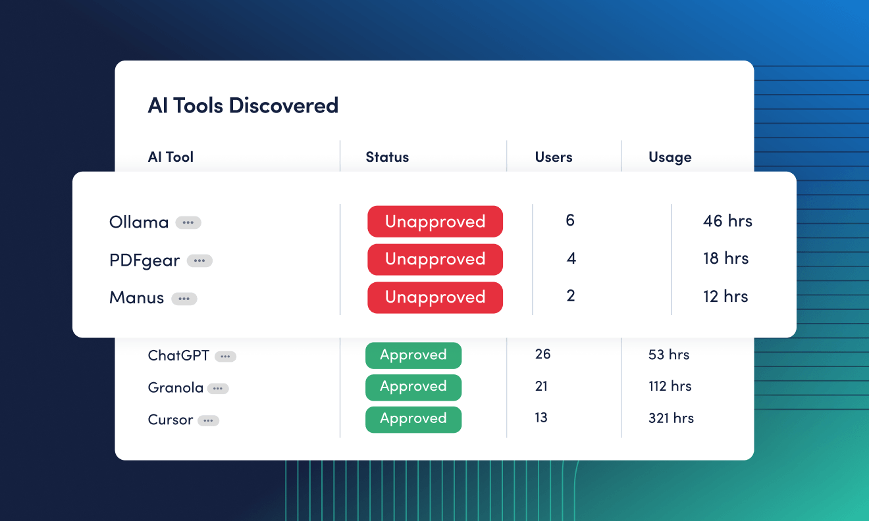Screen dimensions: 869x521
Task: Click the 112 hrs usage value
Action: pyautogui.click(x=670, y=386)
